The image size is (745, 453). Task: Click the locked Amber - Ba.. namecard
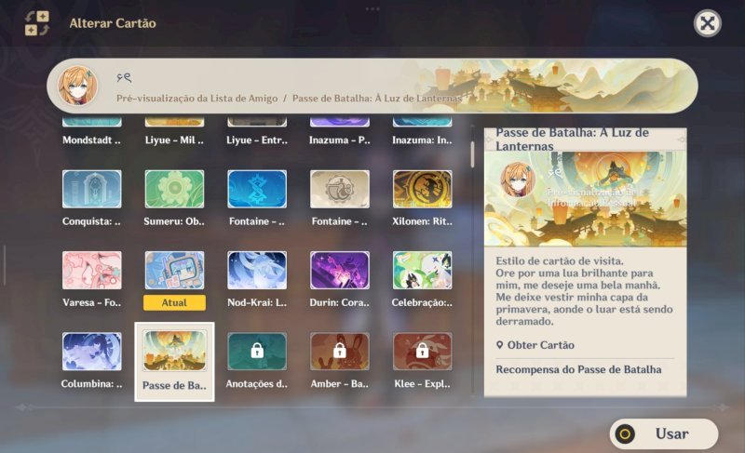point(340,351)
